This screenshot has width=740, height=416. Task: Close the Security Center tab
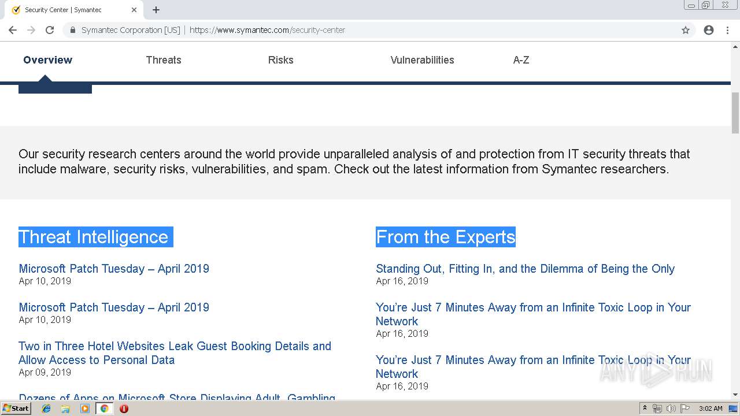coord(134,10)
